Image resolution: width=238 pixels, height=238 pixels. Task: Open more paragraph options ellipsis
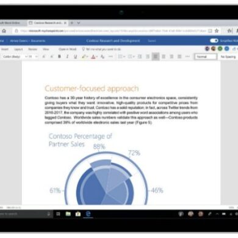pyautogui.click(x=187, y=57)
